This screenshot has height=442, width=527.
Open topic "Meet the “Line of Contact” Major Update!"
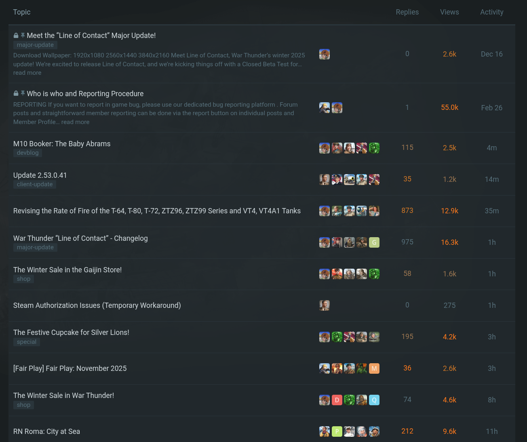tap(91, 36)
